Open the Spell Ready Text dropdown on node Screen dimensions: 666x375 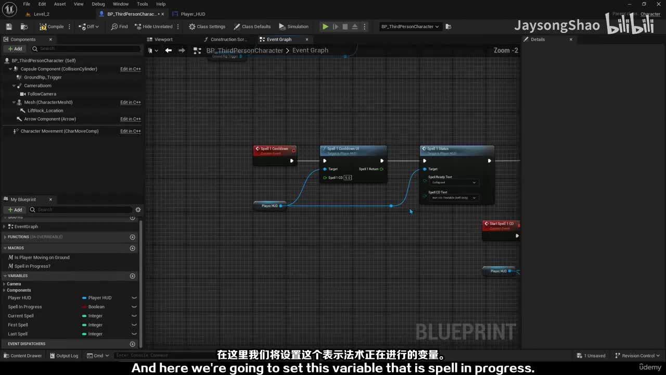[453, 182]
